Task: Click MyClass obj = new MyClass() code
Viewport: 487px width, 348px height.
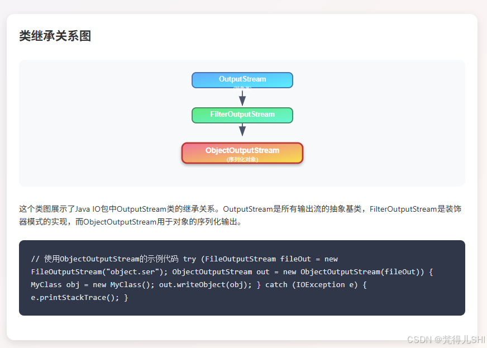Action: tap(90, 285)
